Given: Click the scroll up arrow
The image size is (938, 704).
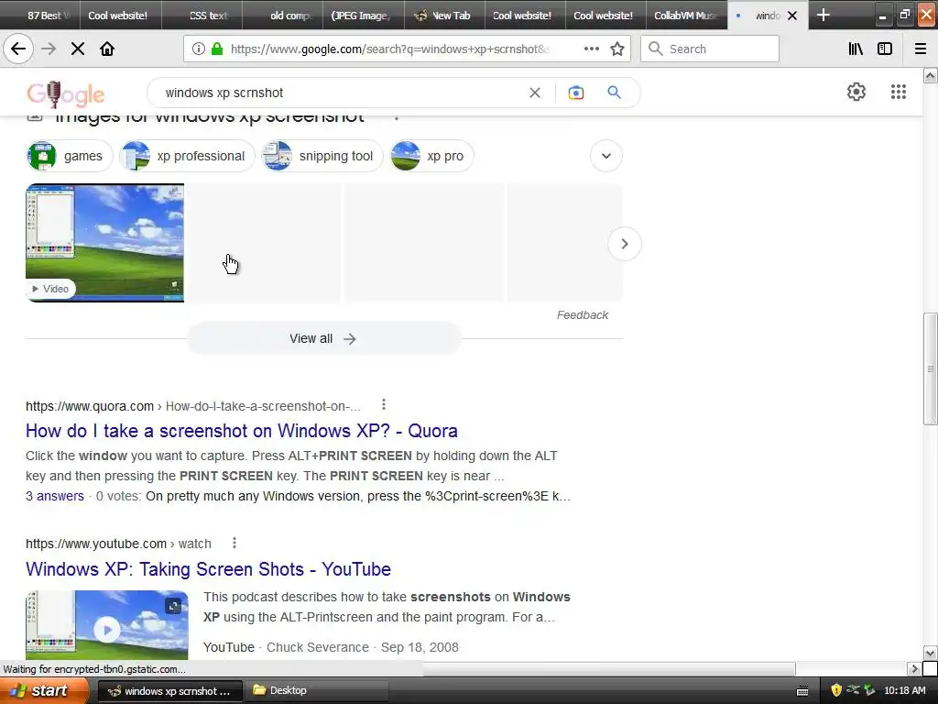Looking at the screenshot, I should [x=930, y=75].
